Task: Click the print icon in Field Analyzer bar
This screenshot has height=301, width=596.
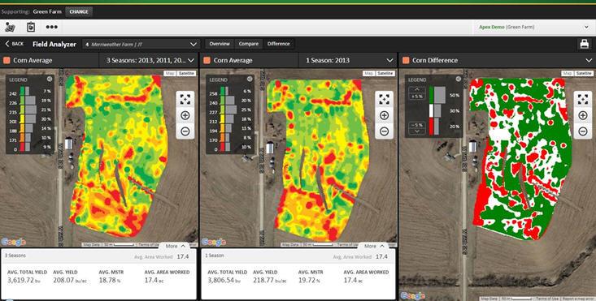Action: click(x=584, y=44)
